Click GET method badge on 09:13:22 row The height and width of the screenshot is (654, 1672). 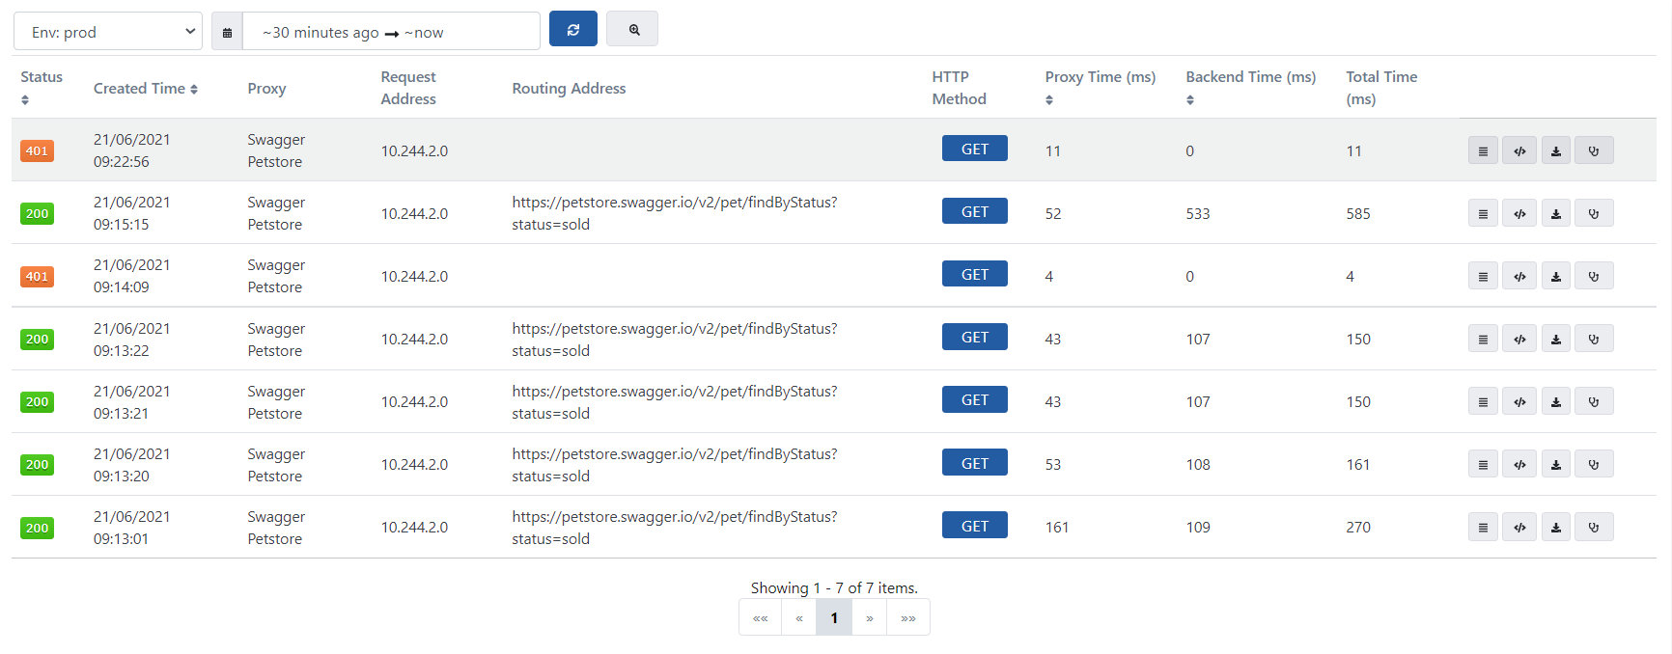coord(975,337)
